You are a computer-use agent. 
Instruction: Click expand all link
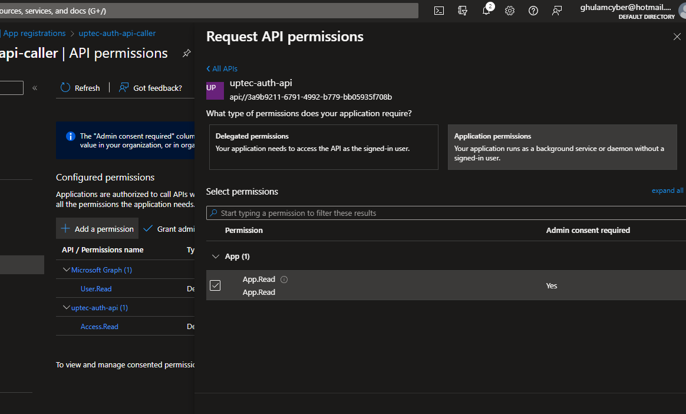click(667, 190)
